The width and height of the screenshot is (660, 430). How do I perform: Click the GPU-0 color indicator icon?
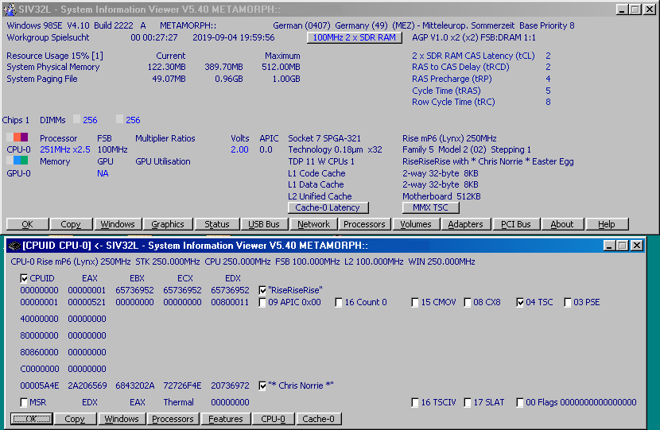pos(17,161)
